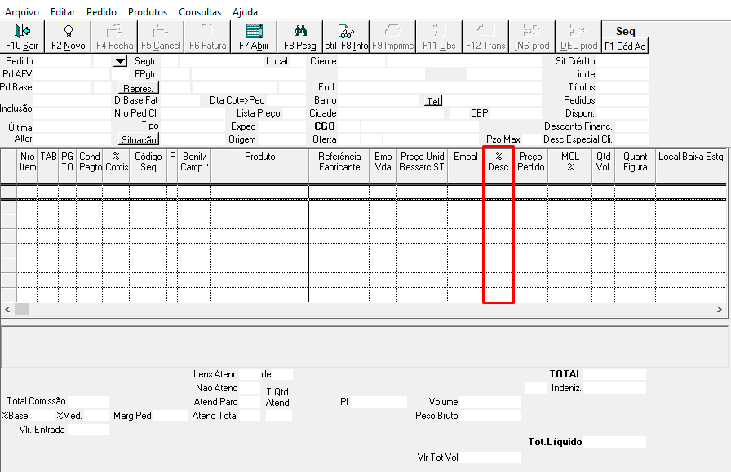Click the F9 Imprime print icon

[392, 37]
